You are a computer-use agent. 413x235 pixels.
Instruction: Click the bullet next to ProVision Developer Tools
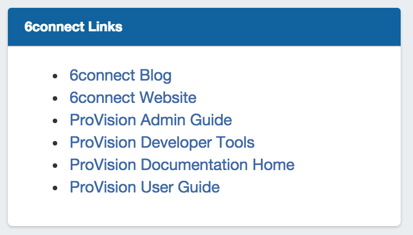(x=54, y=143)
